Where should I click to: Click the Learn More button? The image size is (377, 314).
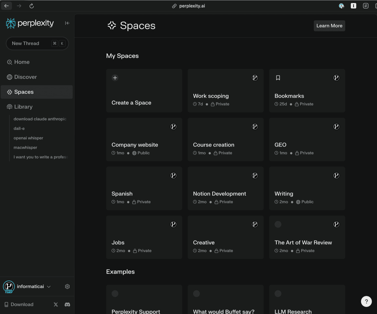pos(329,26)
